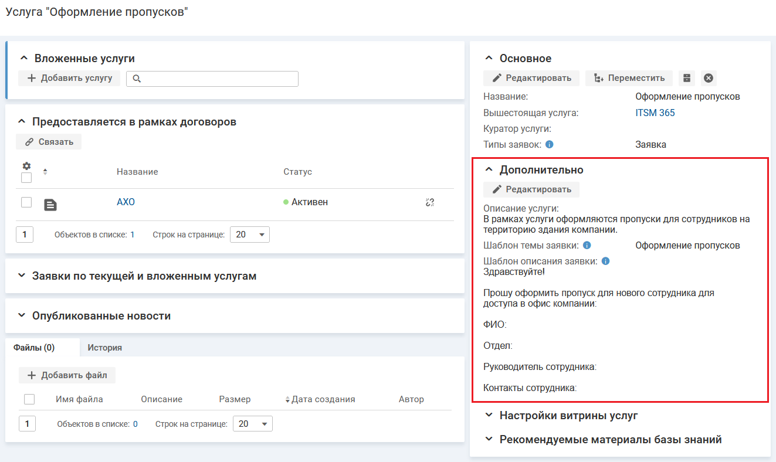Open the ITSM 365 parent service link
Image resolution: width=776 pixels, height=462 pixels.
tap(655, 113)
